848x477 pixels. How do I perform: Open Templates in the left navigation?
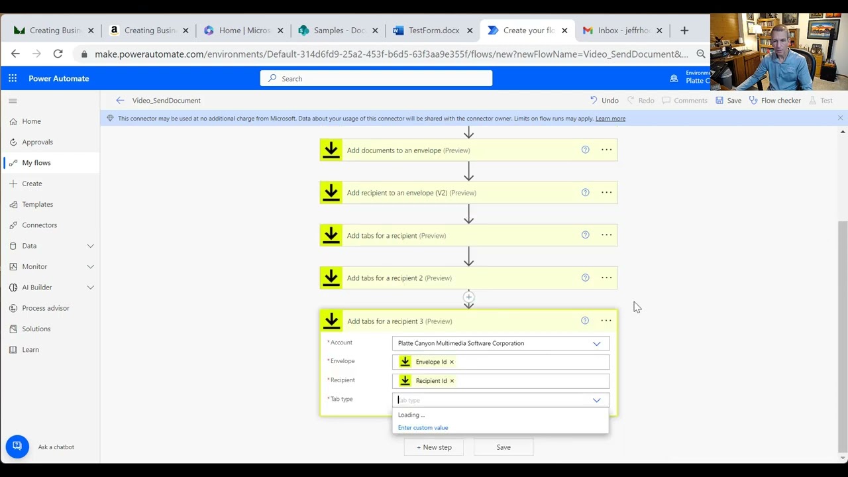50,204
